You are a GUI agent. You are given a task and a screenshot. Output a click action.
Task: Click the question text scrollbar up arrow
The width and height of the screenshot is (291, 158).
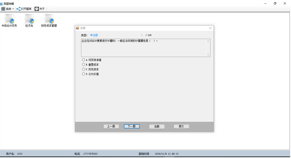click(x=208, y=41)
